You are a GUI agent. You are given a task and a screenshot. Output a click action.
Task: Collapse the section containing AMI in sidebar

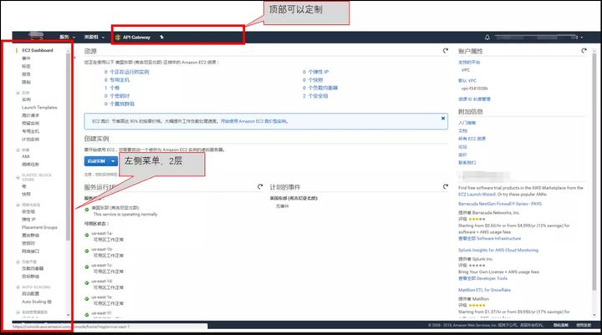pyautogui.click(x=18, y=150)
